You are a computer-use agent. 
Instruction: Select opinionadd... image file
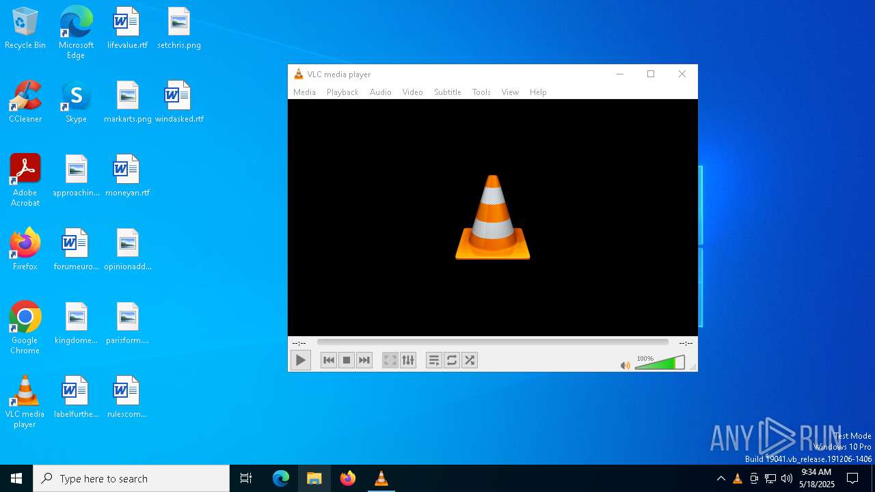(127, 250)
